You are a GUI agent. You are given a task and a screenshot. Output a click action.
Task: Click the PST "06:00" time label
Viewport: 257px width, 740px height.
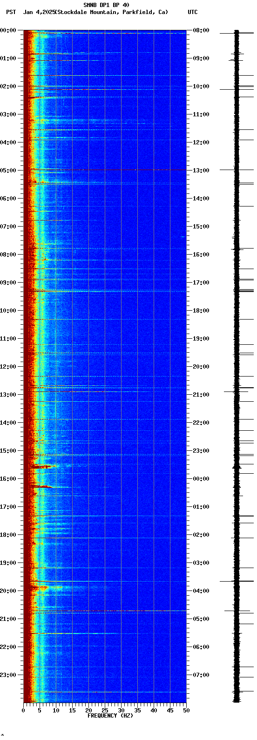[x=8, y=199]
